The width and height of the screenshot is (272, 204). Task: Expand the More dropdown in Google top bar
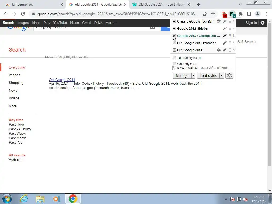[x=111, y=23]
